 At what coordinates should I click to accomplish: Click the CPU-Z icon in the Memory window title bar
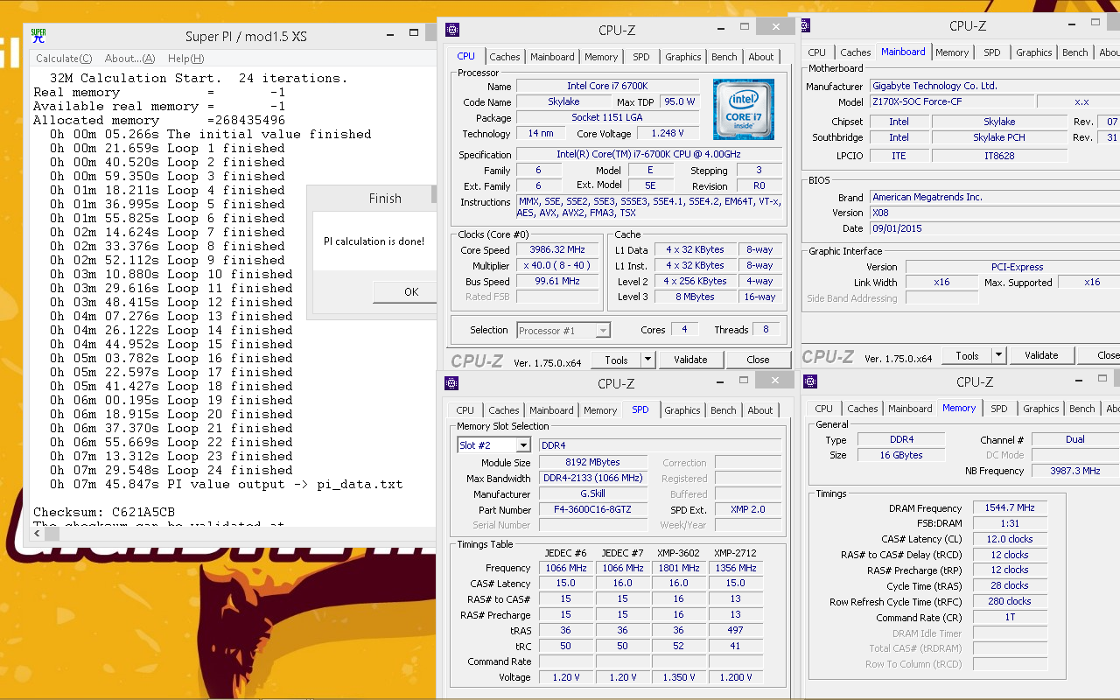(x=810, y=381)
